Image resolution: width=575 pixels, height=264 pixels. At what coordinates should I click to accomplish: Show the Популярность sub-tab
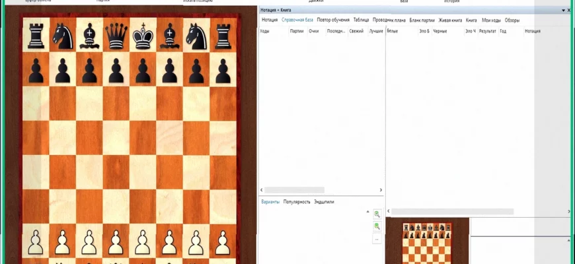coord(297,201)
